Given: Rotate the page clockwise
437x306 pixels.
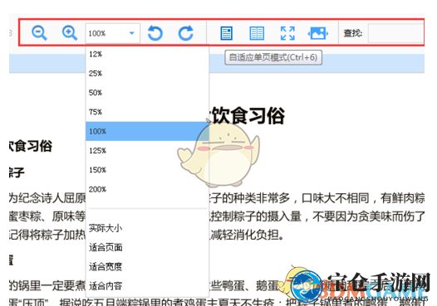Looking at the screenshot, I should (186, 33).
